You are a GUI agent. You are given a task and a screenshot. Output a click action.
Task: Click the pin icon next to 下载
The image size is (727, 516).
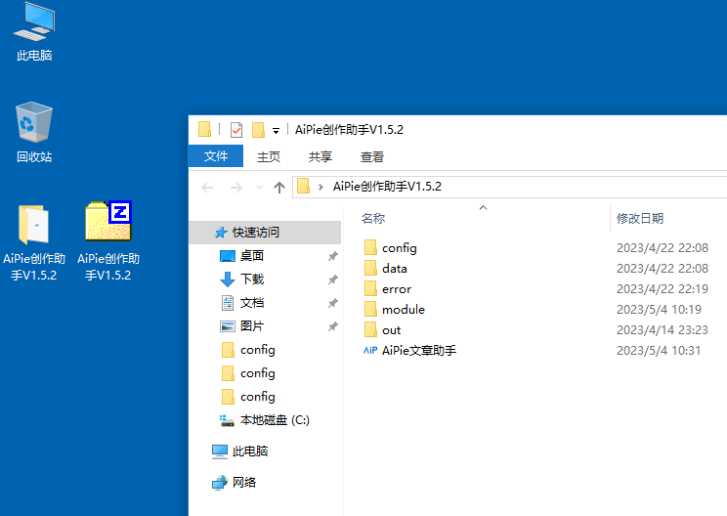pos(333,279)
